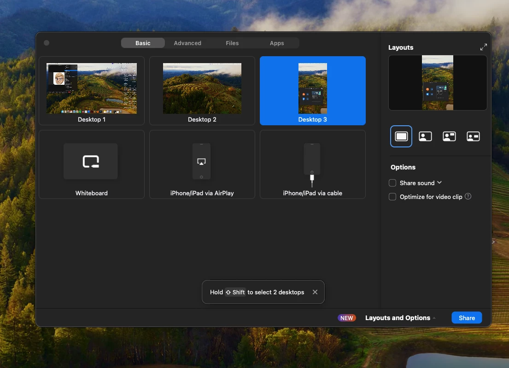509x368 pixels.
Task: Select the video overlay on content layout icon
Action: [x=425, y=136]
